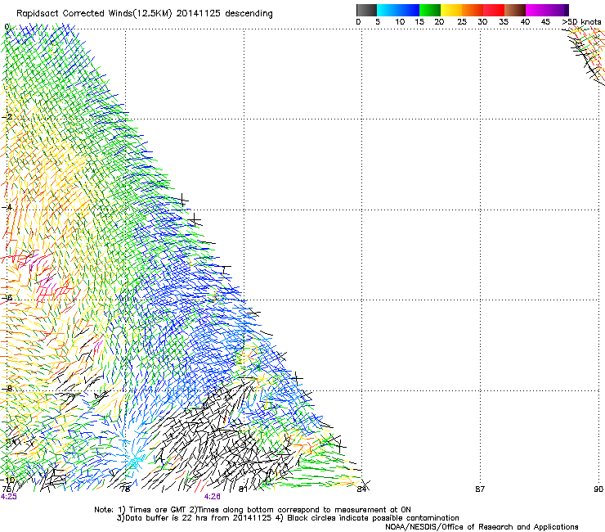Select the yellow 20–25 knots legend segment
605x532 pixels.
pos(451,10)
